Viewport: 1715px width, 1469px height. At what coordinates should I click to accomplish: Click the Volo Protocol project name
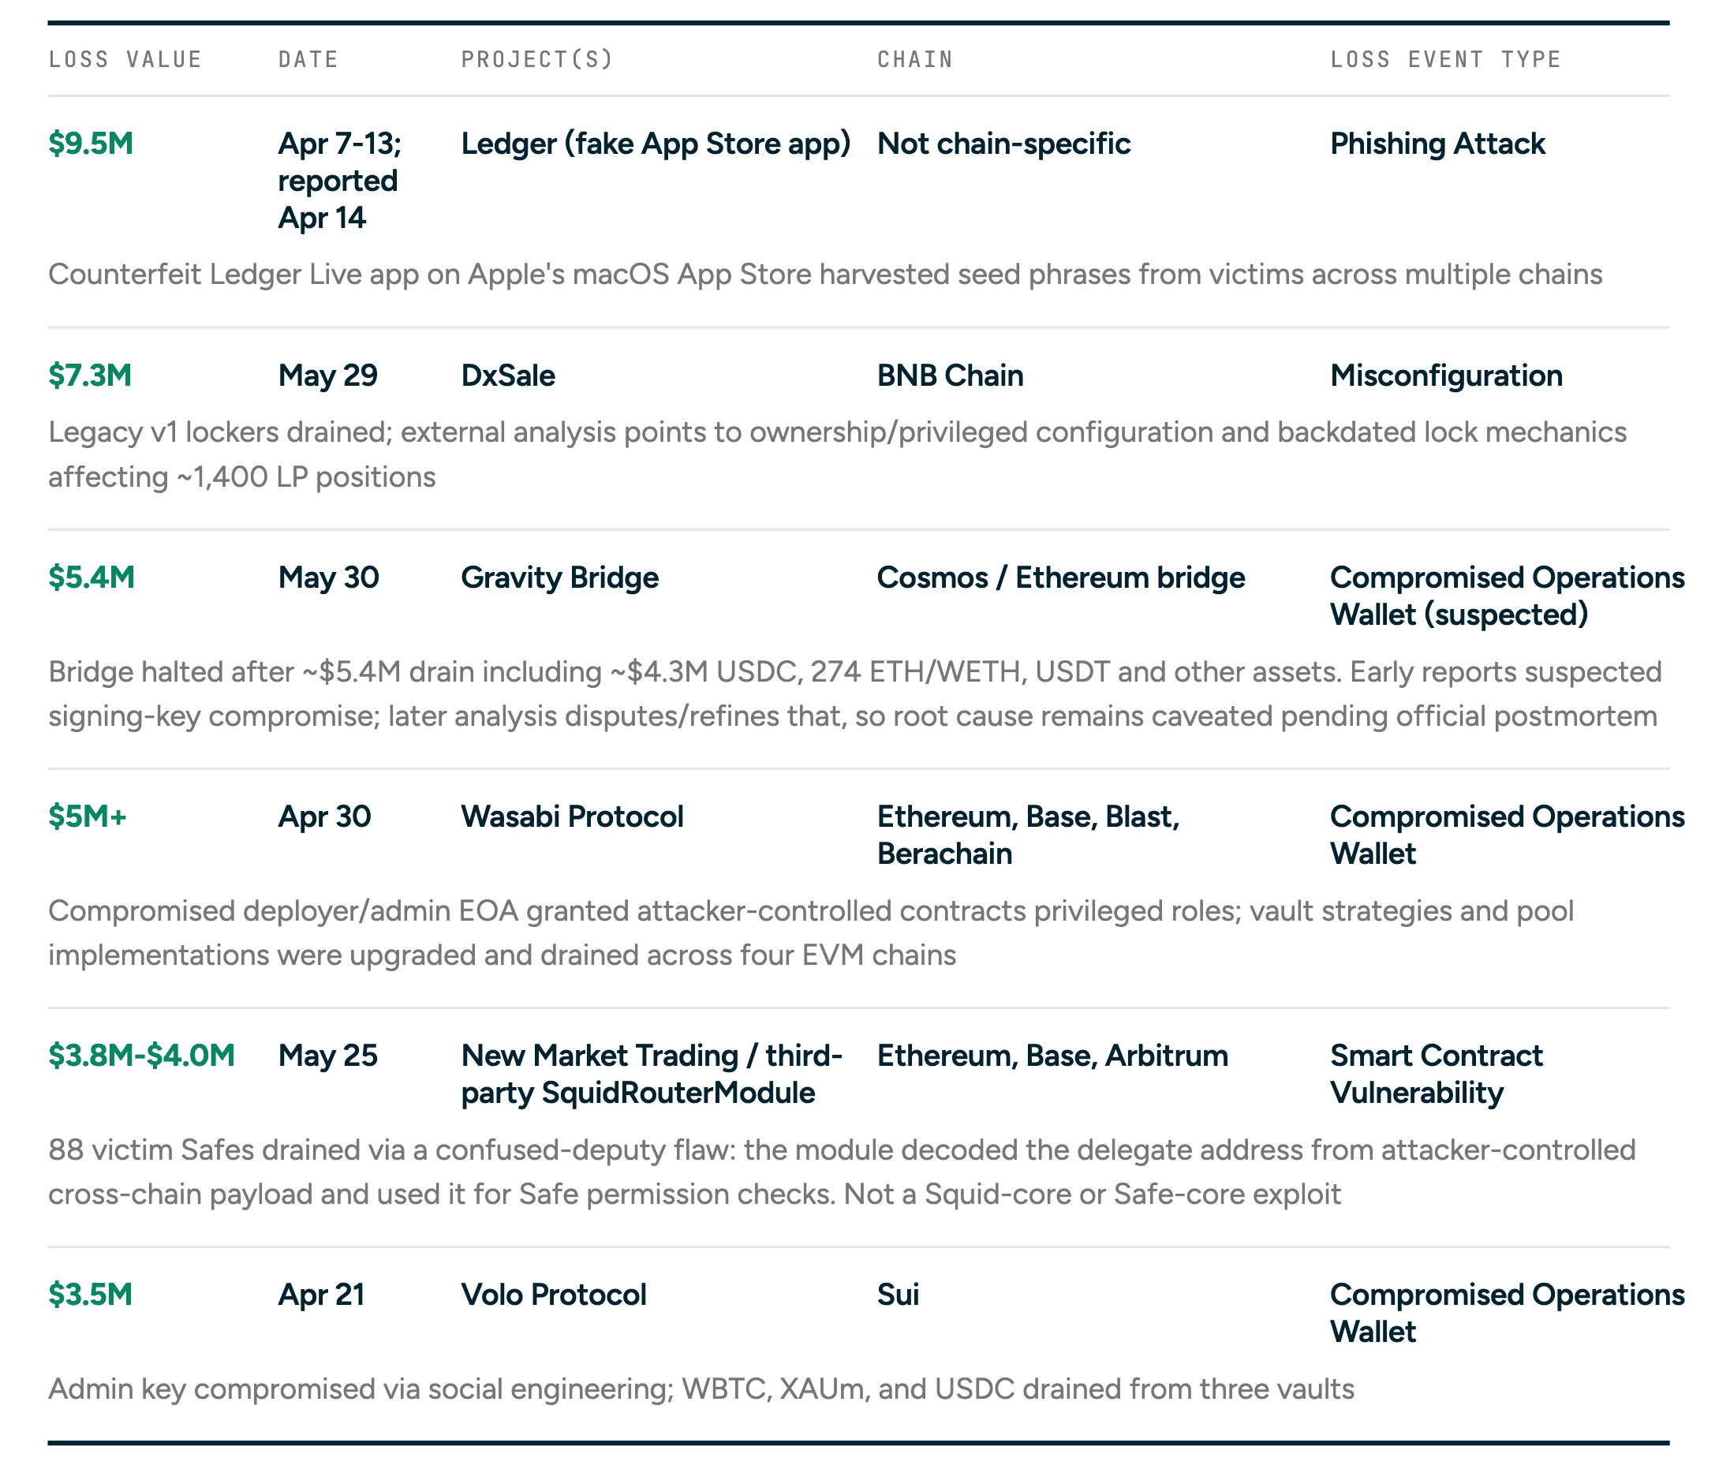click(553, 1295)
